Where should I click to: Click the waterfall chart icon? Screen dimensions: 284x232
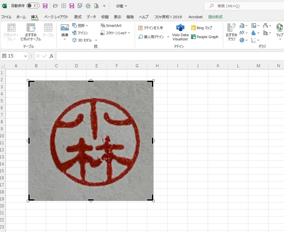265,26
